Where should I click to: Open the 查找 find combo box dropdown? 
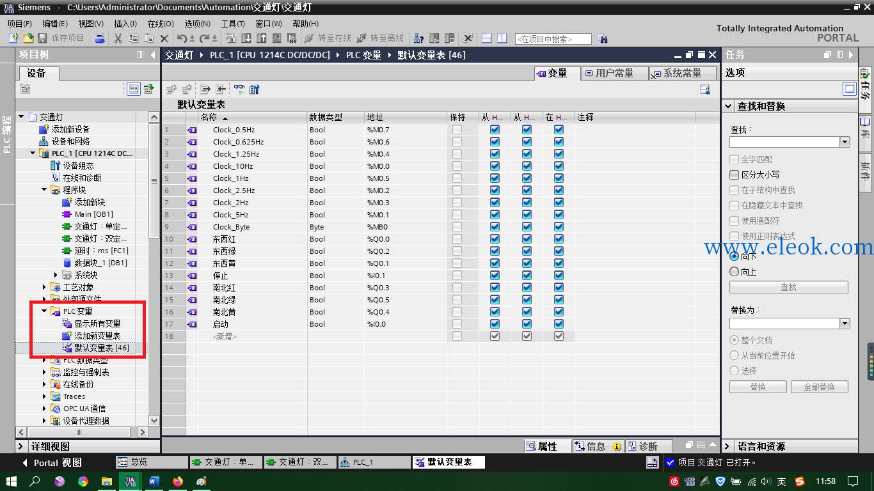(x=845, y=142)
